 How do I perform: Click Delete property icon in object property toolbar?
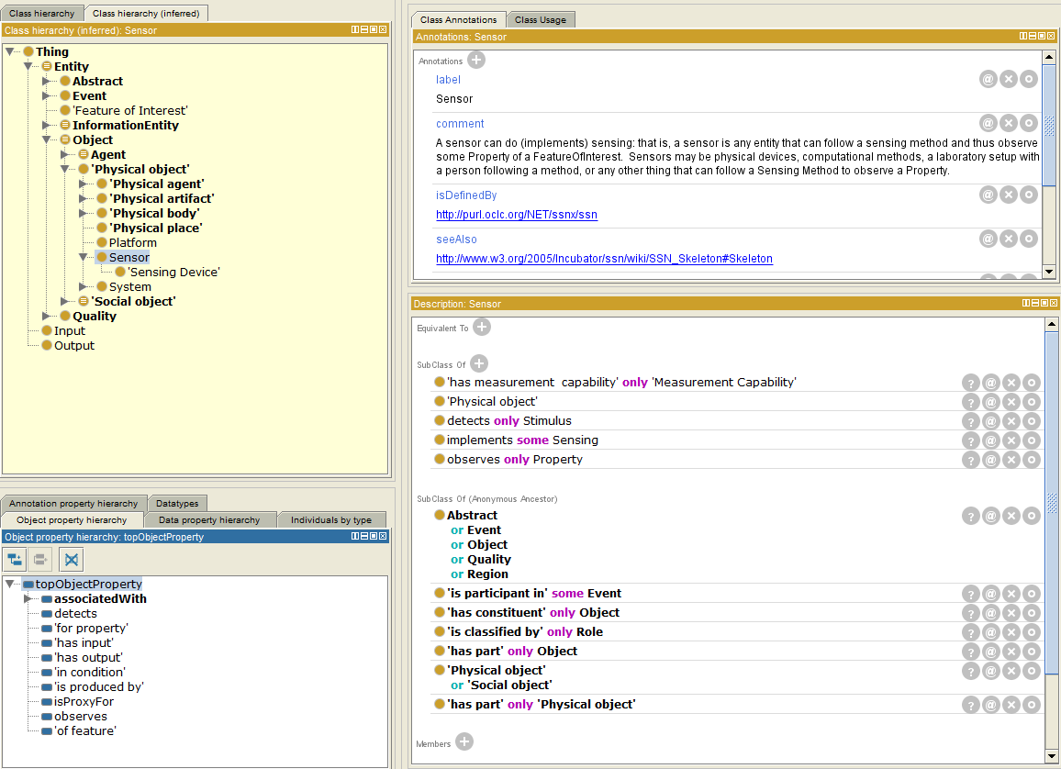point(73,559)
